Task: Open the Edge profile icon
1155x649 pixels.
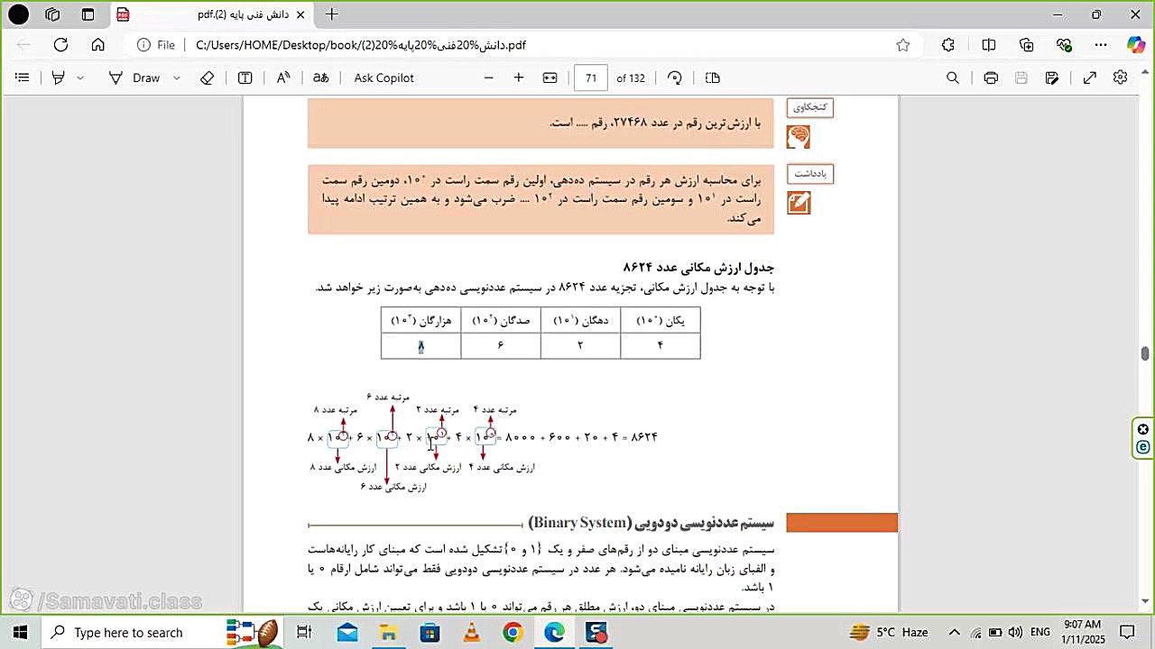Action: [x=18, y=14]
